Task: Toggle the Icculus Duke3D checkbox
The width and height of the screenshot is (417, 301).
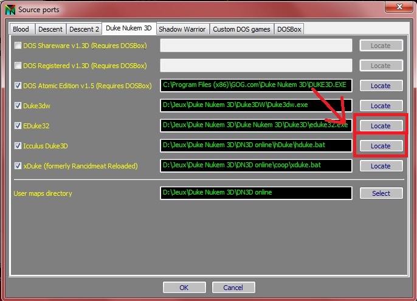Action: pos(18,145)
